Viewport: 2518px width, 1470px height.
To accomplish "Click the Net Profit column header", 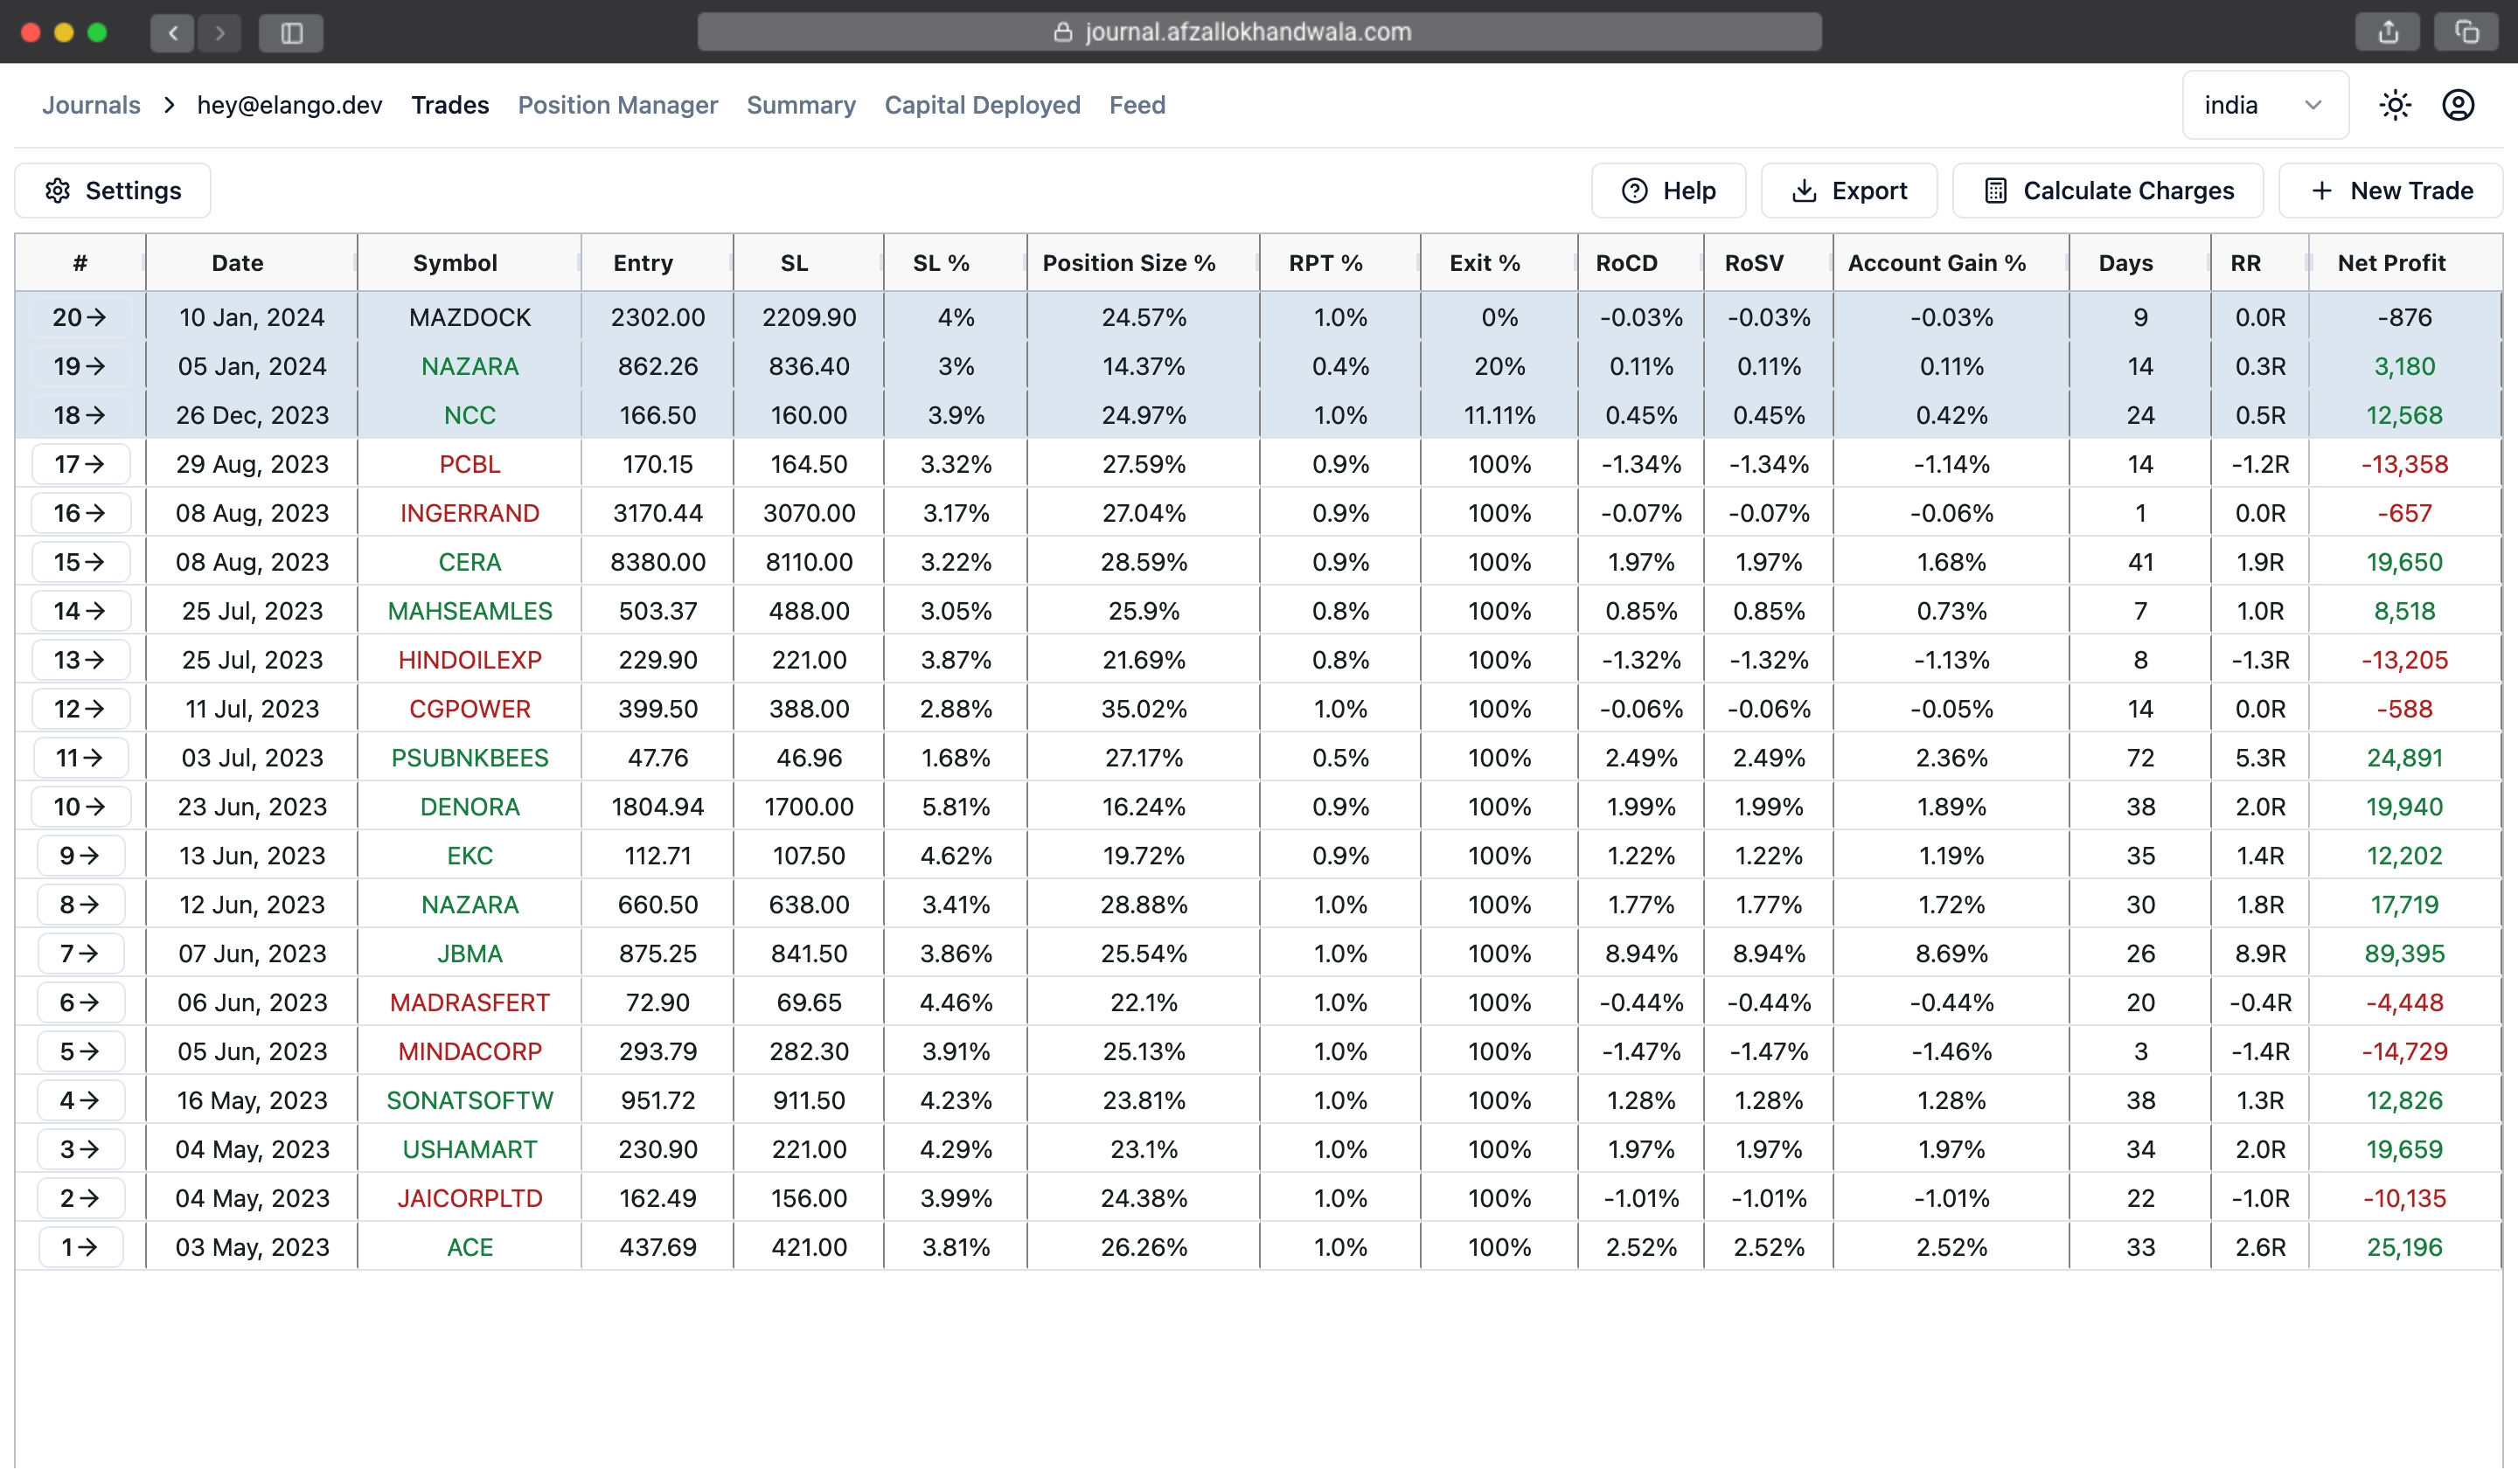I will coord(2390,263).
